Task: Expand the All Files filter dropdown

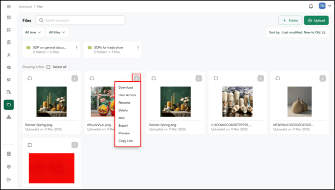Action: (57, 32)
